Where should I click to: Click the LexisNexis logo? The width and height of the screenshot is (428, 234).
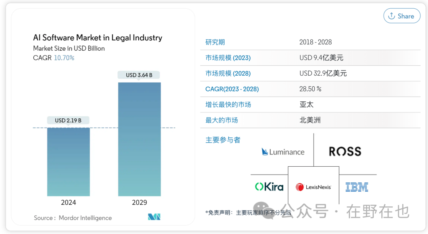pos(313,187)
